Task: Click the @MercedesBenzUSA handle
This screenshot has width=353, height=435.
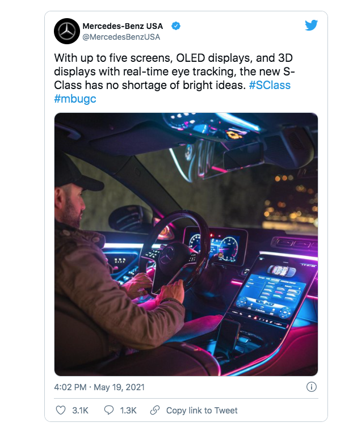Action: 121,37
